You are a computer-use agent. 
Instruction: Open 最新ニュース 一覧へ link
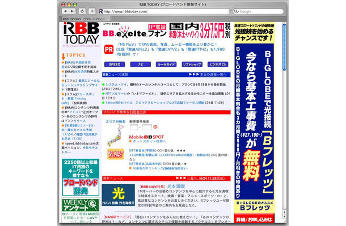click(206, 178)
